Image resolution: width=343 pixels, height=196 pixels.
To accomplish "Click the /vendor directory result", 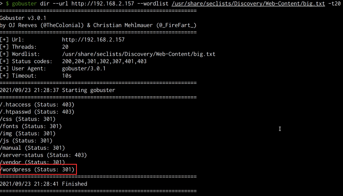I will pyautogui.click(x=32, y=162).
